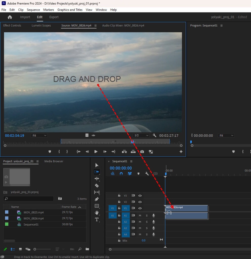Open the 1/2 playback resolution dropdown
This screenshot has width=251, height=259.
coord(141,136)
